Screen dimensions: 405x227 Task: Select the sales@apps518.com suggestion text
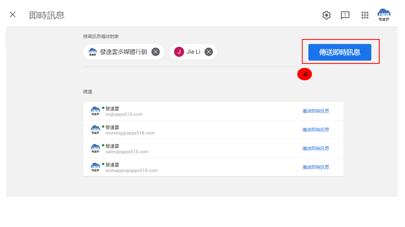[127, 152]
